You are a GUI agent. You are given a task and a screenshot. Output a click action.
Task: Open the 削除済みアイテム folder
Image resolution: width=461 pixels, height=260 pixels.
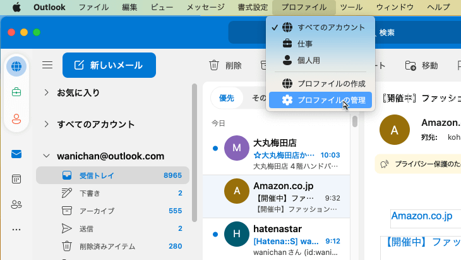(x=112, y=246)
